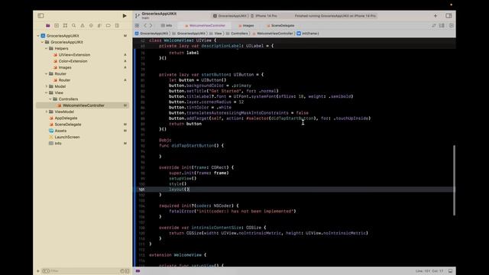Open the Issue navigator warning icon
The width and height of the screenshot is (489, 275).
click(x=83, y=25)
